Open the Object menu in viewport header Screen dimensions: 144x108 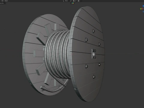[x=6, y=1]
